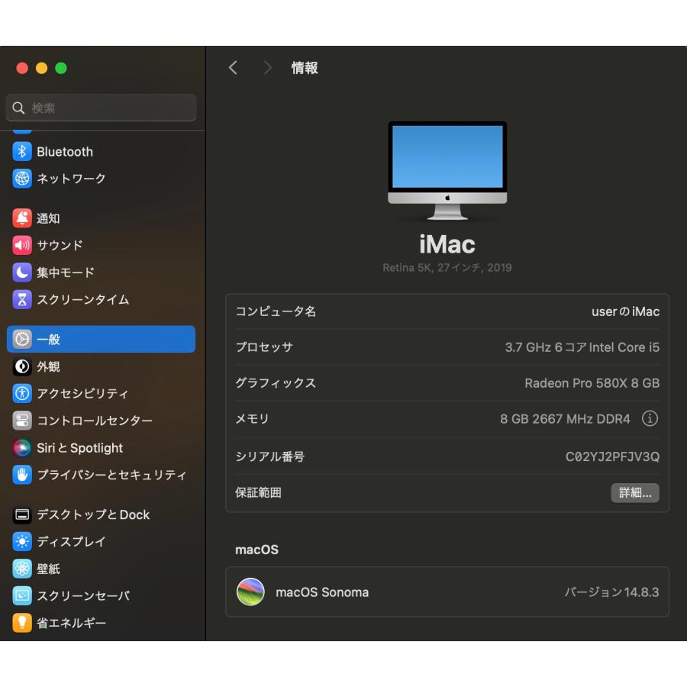Screen dimensions: 687x687
Task: Click the ディスプレイ sun icon
Action: pos(22,541)
